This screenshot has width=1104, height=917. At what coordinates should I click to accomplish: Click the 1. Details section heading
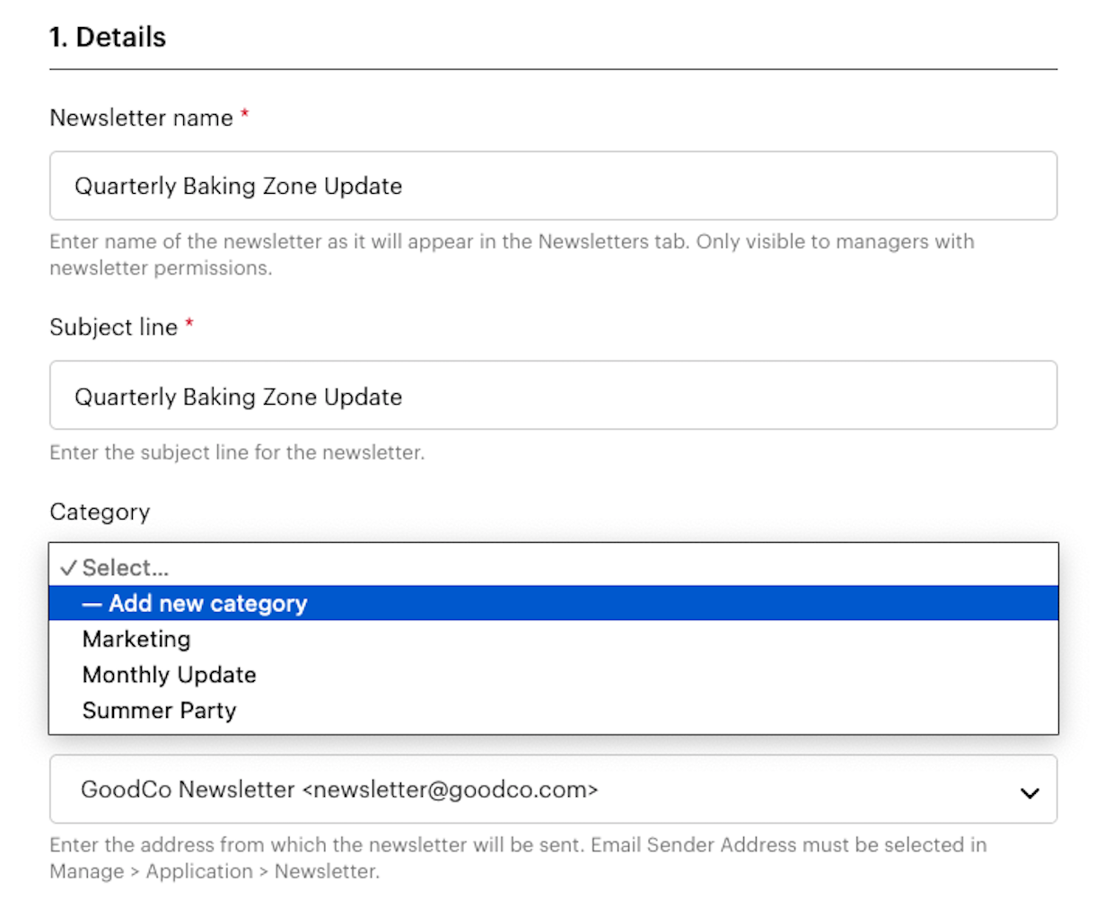(108, 37)
